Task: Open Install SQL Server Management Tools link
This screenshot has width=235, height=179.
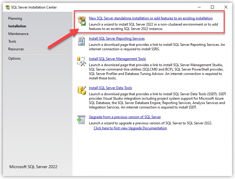Action: tap(117, 59)
